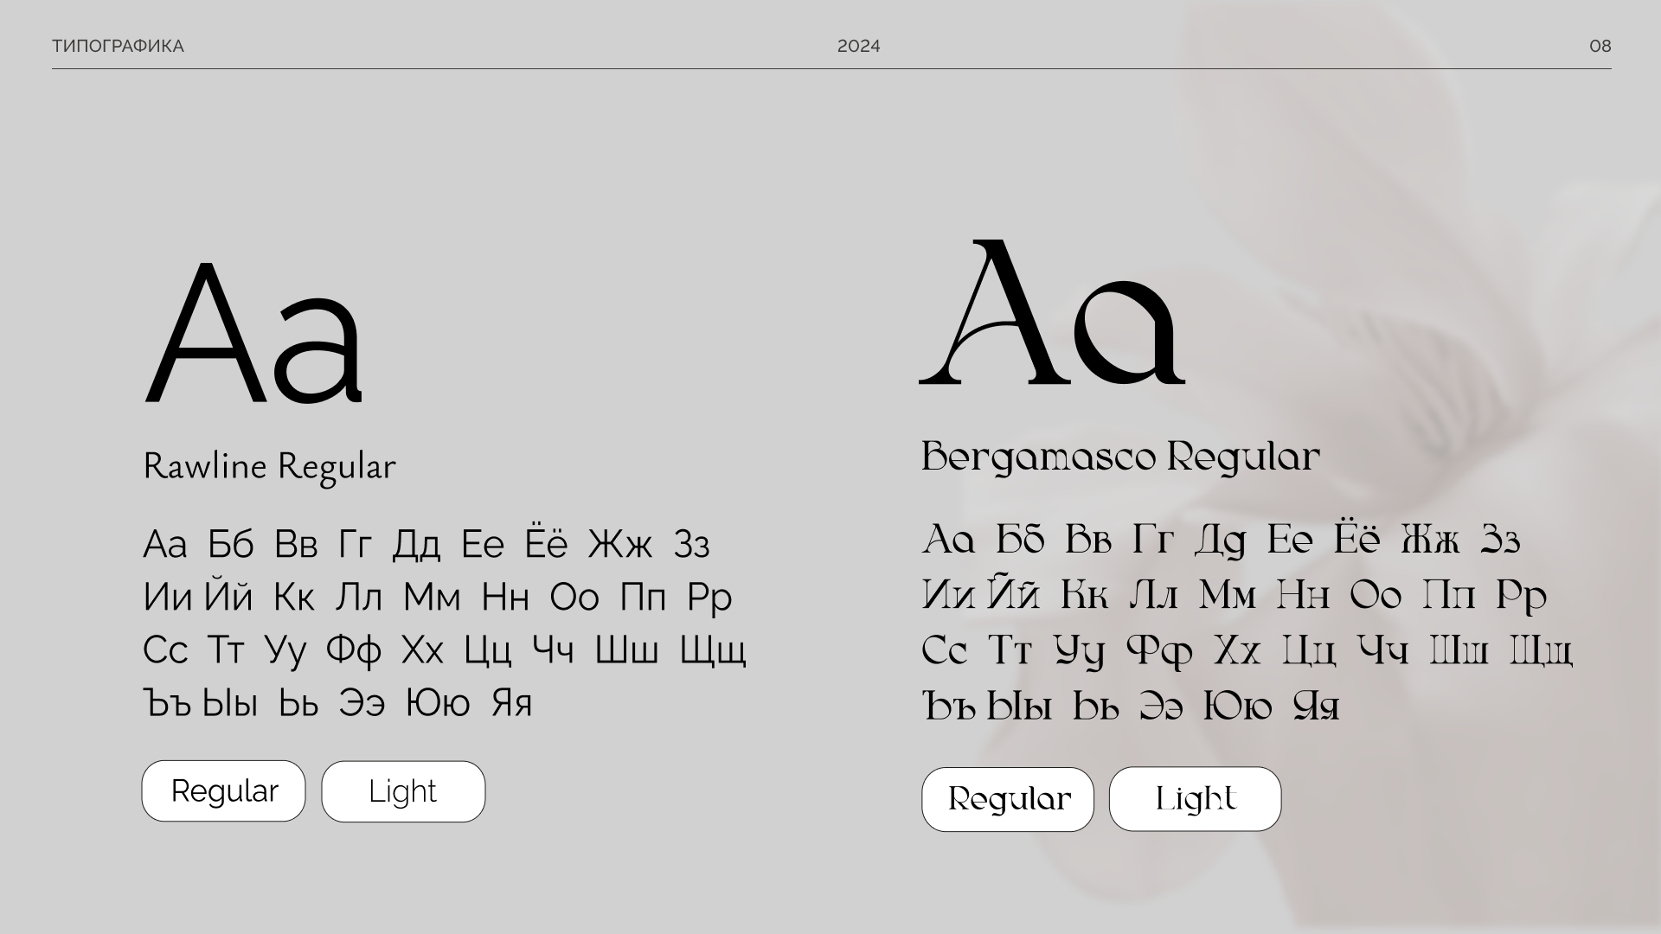
Task: Select the Rawline Regular font name
Action: coord(269,467)
